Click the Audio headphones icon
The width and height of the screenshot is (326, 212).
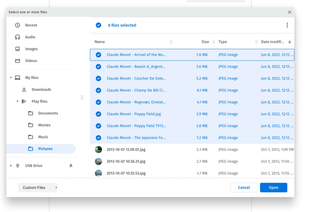[18, 37]
